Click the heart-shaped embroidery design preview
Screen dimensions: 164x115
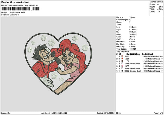[58, 63]
